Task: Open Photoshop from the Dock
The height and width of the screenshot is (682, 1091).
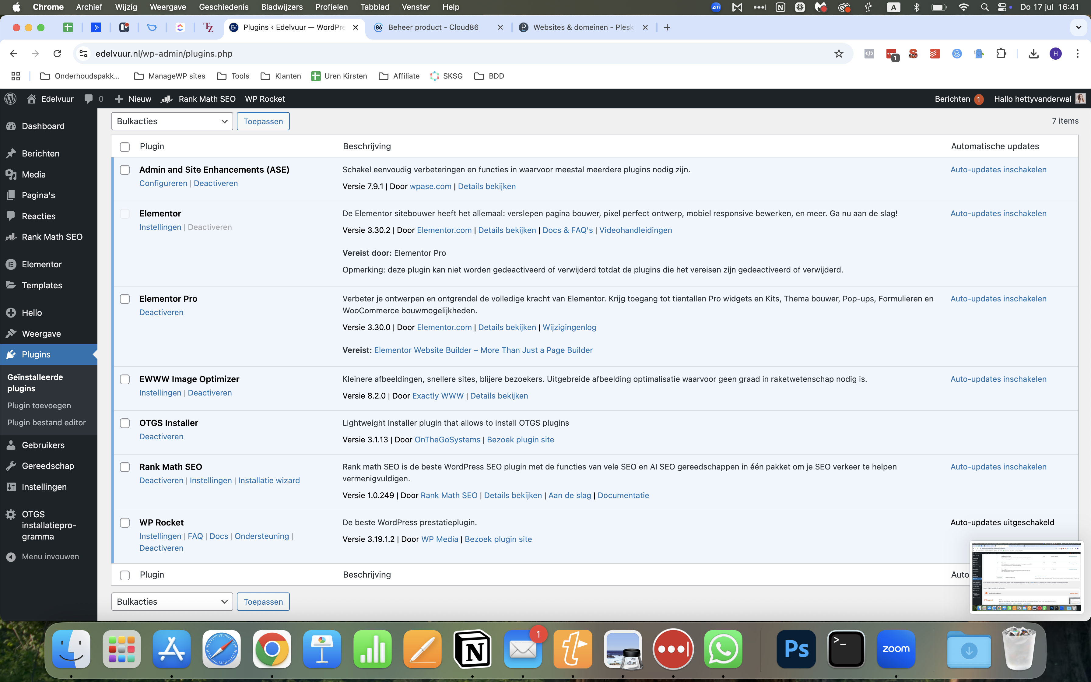Action: (x=796, y=649)
